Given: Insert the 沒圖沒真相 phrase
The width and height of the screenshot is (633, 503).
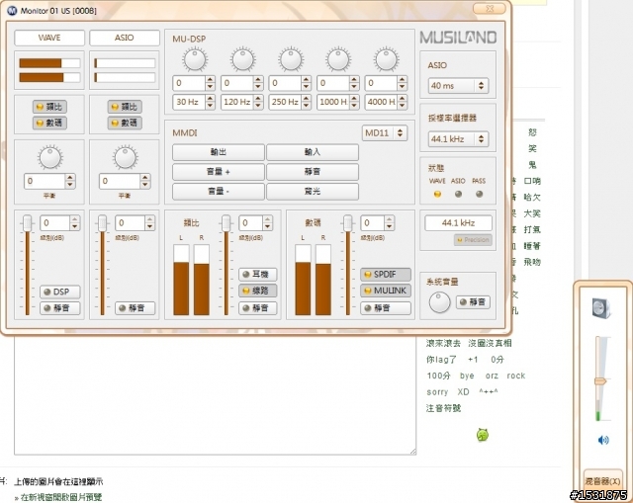Looking at the screenshot, I should coord(490,343).
